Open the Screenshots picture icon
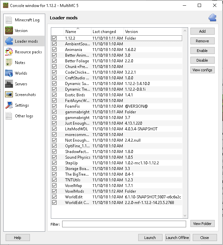223x245 pixels. (x=9, y=95)
